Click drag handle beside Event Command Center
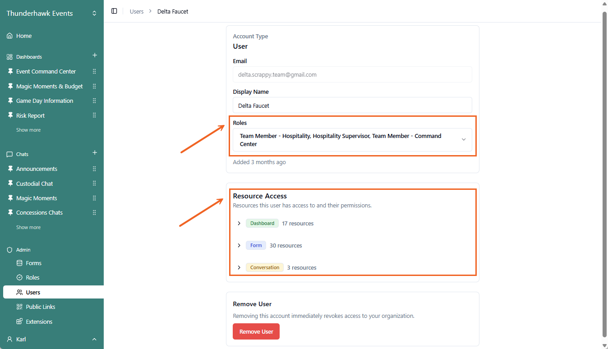The height and width of the screenshot is (349, 608). click(94, 72)
